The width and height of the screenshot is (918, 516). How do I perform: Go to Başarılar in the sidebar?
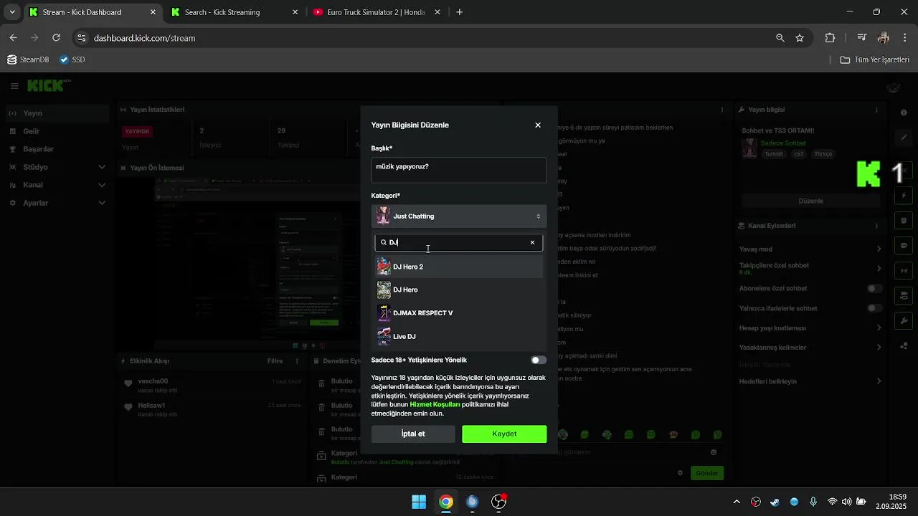(x=56, y=149)
